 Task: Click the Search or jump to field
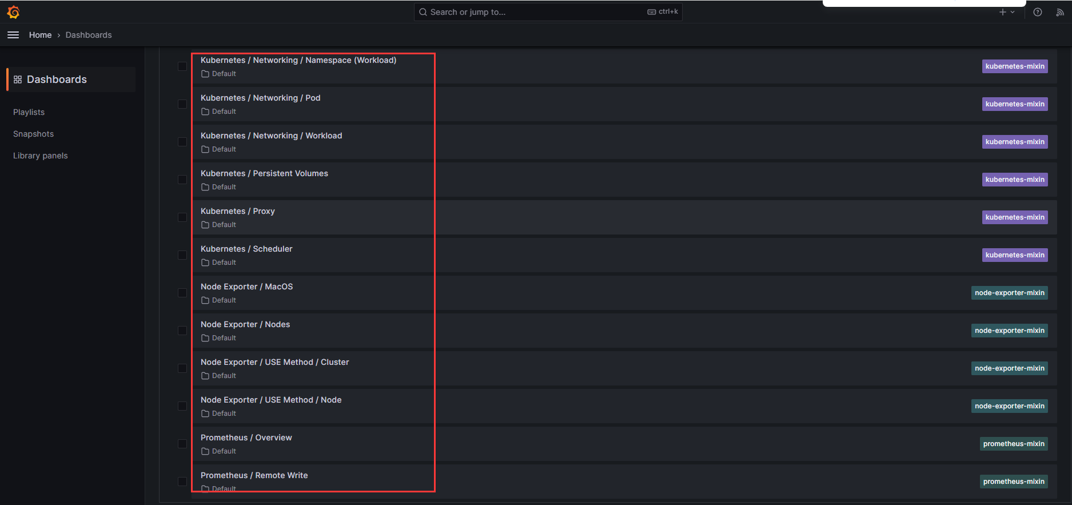(548, 12)
